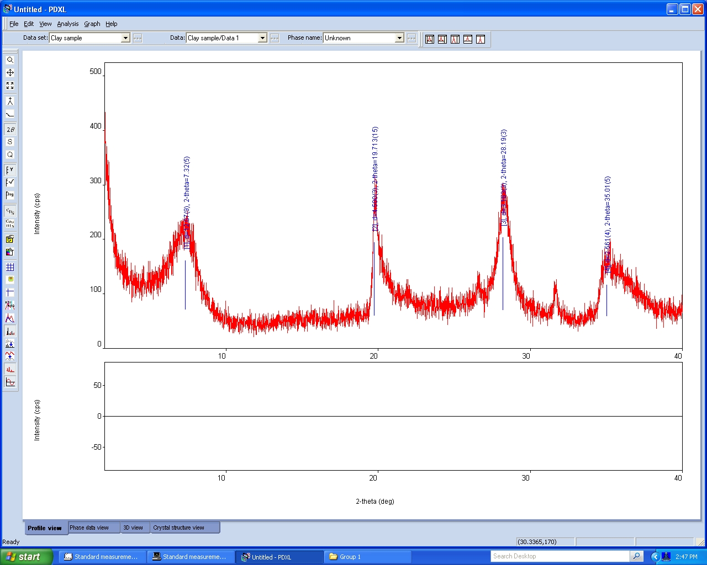The width and height of the screenshot is (707, 565).
Task: Click the Q axis unit icon
Action: pyautogui.click(x=10, y=155)
